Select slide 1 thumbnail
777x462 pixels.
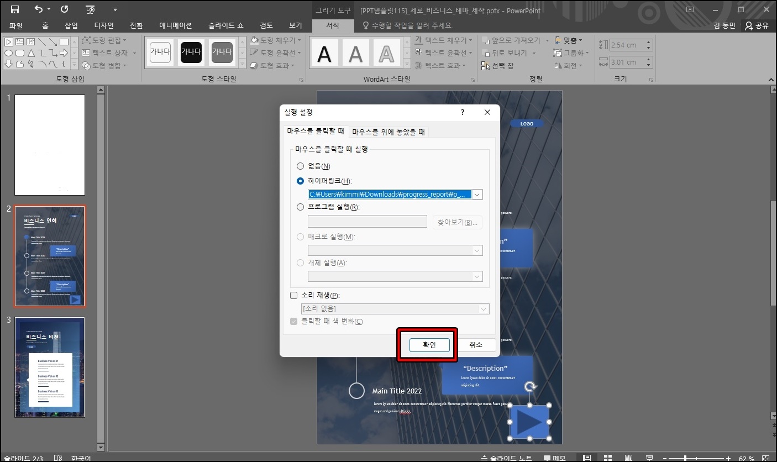coord(50,145)
